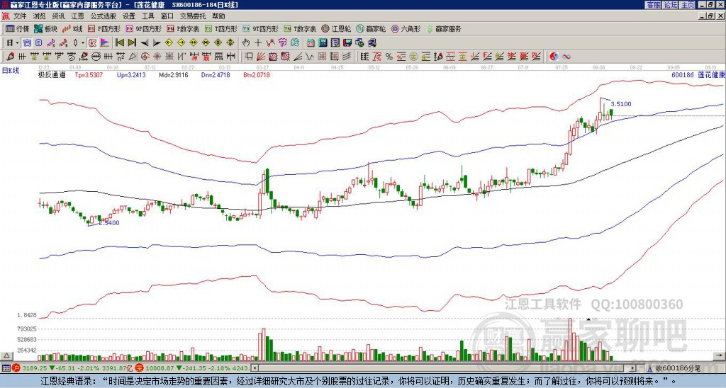Viewport: 726px width, 388px height.
Task: Open the candlestick style dropdown arrow
Action: [x=83, y=43]
